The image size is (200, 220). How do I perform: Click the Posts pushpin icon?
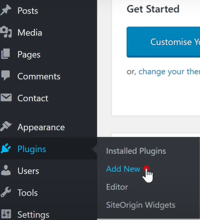point(5,10)
